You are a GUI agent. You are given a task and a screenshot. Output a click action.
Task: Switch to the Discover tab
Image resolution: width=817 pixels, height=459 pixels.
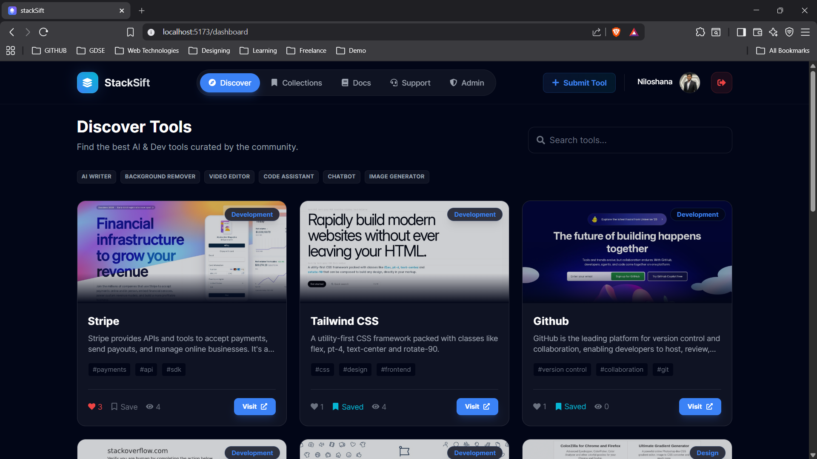click(230, 83)
